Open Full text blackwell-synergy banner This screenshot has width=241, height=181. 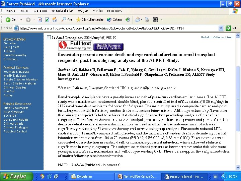coord(75,45)
